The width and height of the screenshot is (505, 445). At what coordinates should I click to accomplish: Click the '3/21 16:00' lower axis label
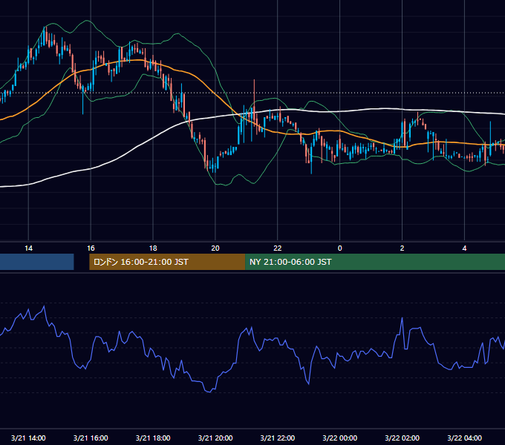pyautogui.click(x=91, y=438)
